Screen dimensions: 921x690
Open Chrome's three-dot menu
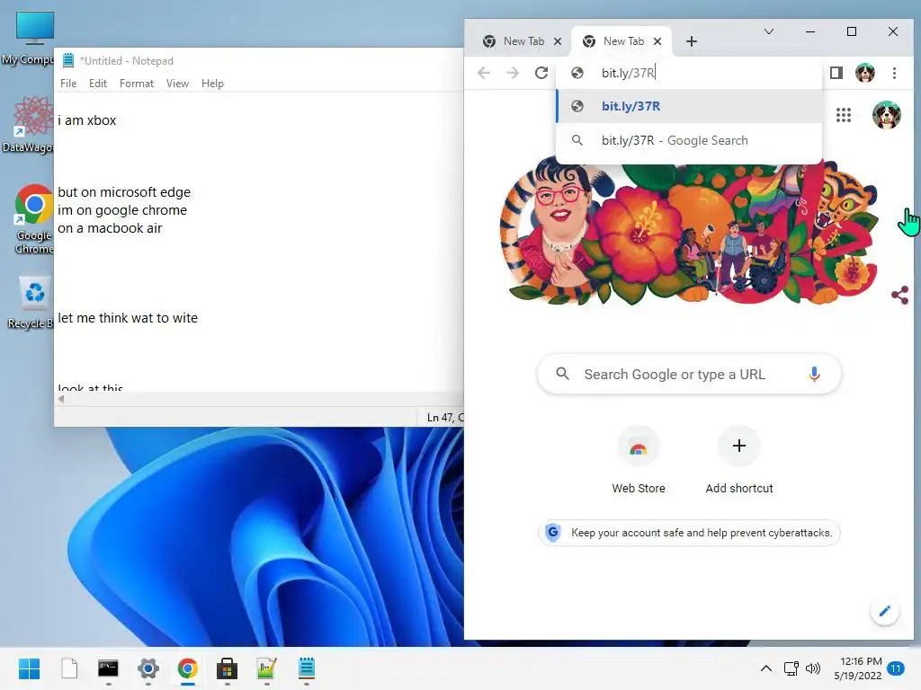tap(894, 73)
